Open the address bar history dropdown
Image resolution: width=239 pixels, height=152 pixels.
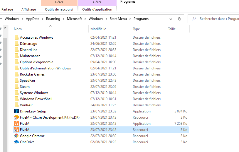171,19
